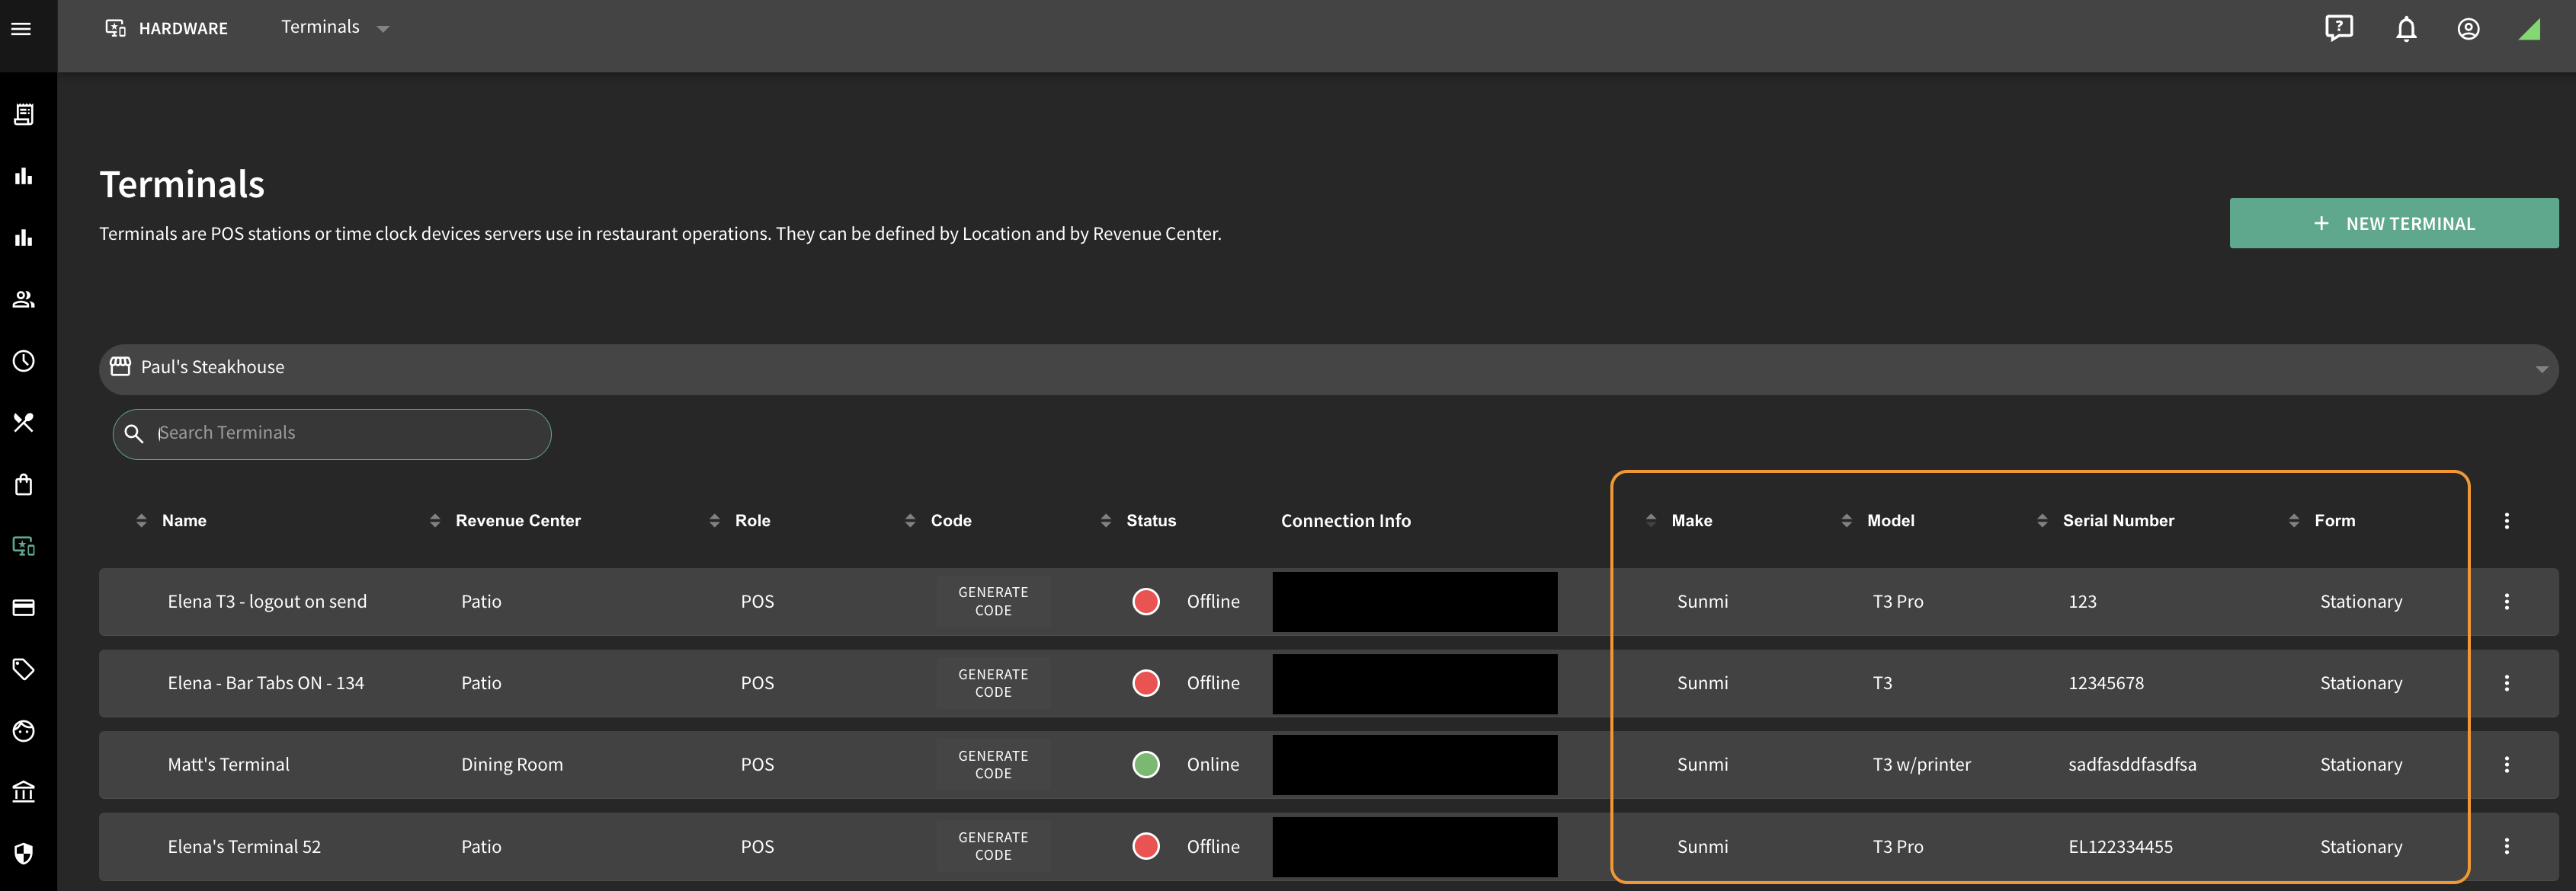Select the time clock icon in sidebar
Viewport: 2576px width, 891px height.
(24, 361)
